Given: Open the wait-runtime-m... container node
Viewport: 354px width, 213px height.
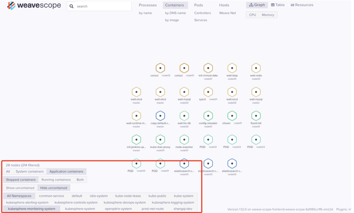Looking at the screenshot, I should [x=136, y=116].
